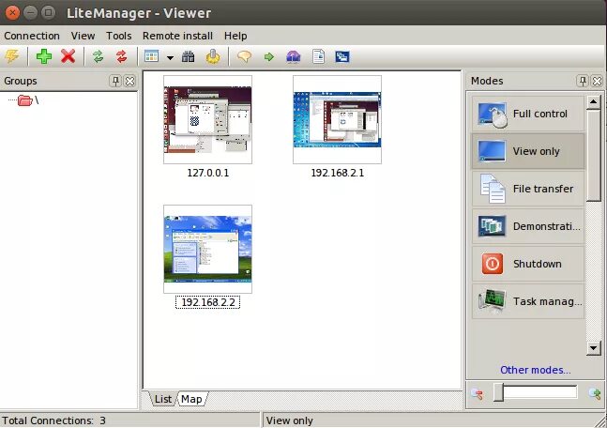This screenshot has width=607, height=428.
Task: Click the View only status bar text
Action: tap(290, 420)
